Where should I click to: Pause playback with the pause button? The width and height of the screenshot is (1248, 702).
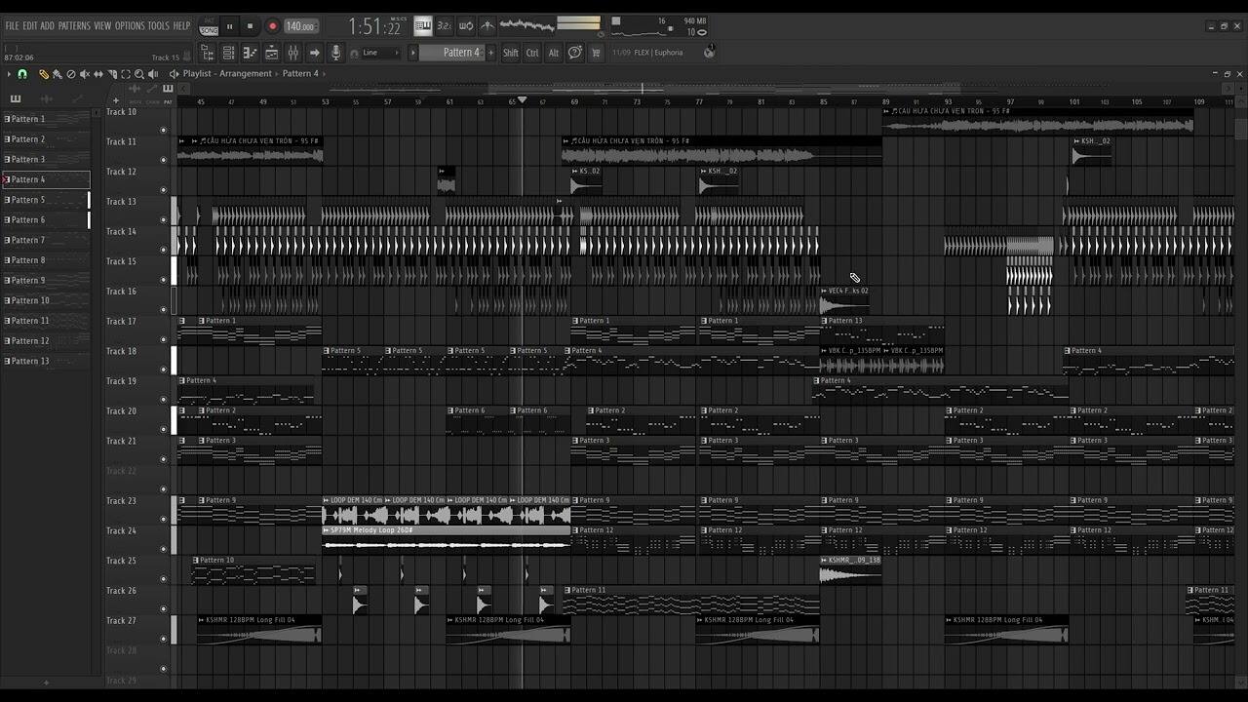[x=230, y=26]
